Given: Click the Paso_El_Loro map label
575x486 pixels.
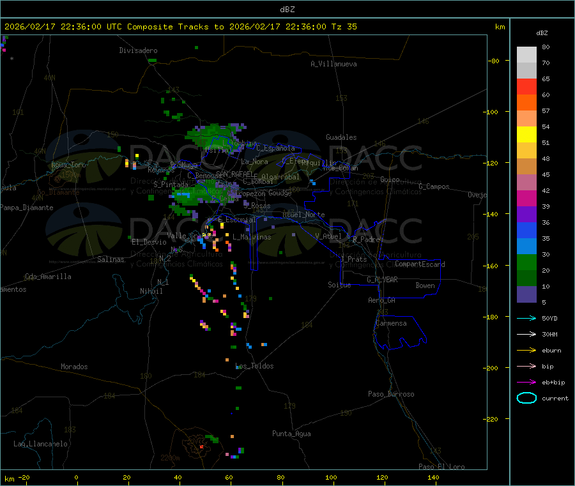Looking at the screenshot, I should [441, 467].
